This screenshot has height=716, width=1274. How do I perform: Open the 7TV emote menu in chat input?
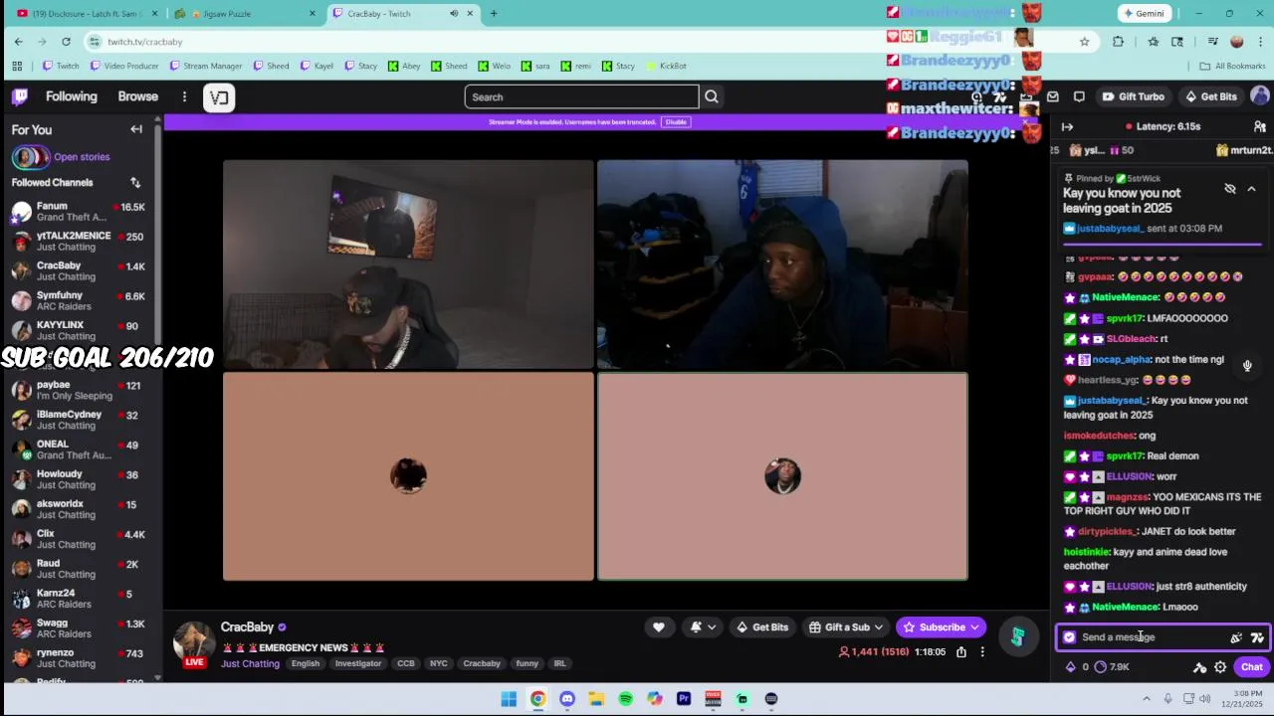tap(1257, 637)
